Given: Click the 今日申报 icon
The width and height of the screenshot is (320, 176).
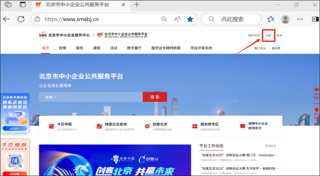Looking at the screenshot, I should pos(51,126).
